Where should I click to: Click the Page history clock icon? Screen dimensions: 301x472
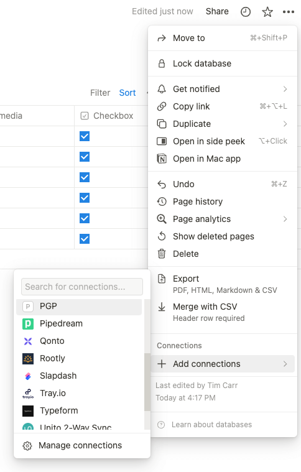162,201
